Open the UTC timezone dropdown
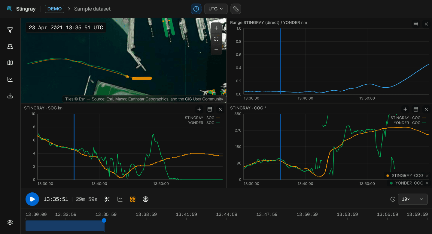The height and width of the screenshot is (234, 432). click(216, 9)
